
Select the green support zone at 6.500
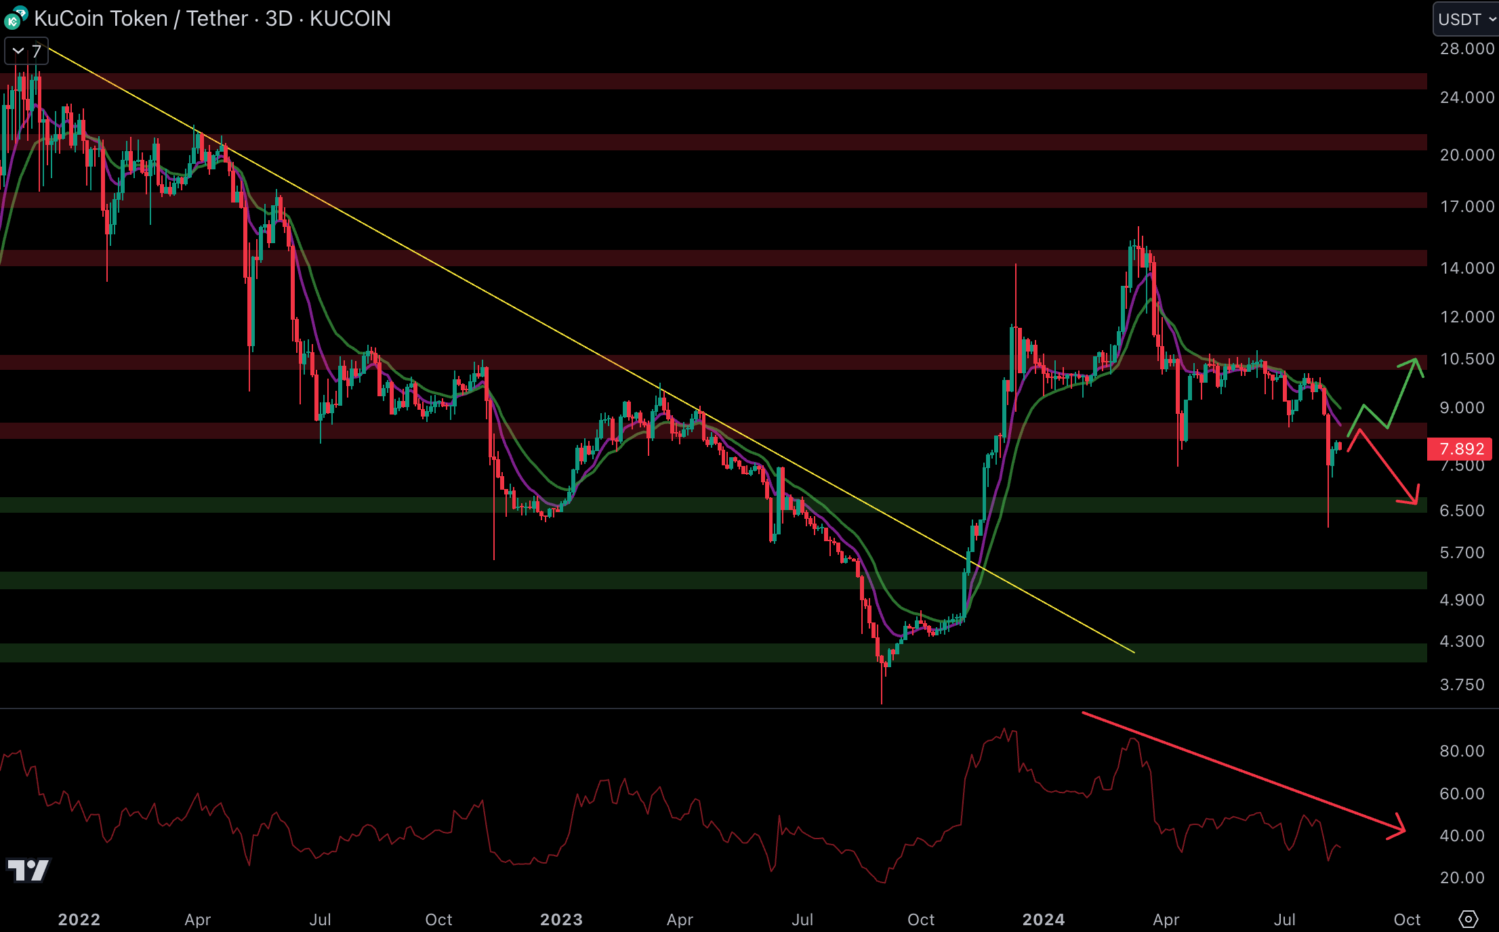coord(678,505)
